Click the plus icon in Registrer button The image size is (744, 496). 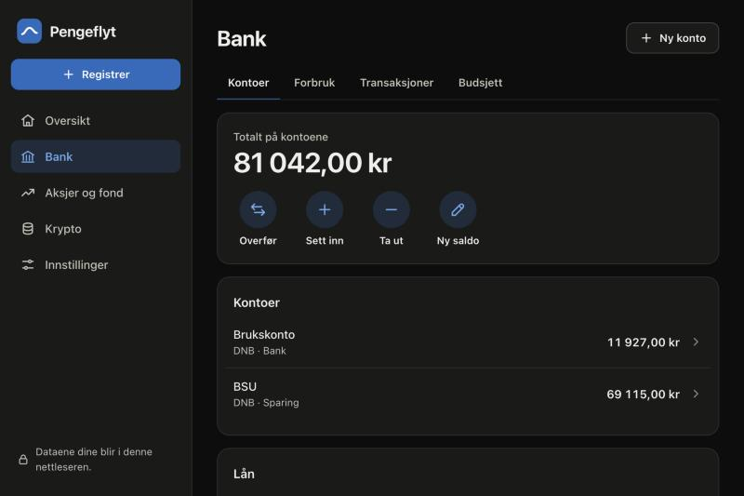(x=68, y=74)
